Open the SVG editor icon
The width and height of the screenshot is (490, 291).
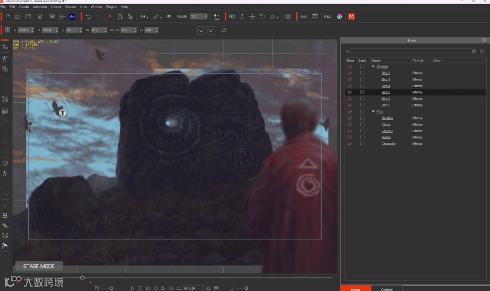[x=315, y=17]
